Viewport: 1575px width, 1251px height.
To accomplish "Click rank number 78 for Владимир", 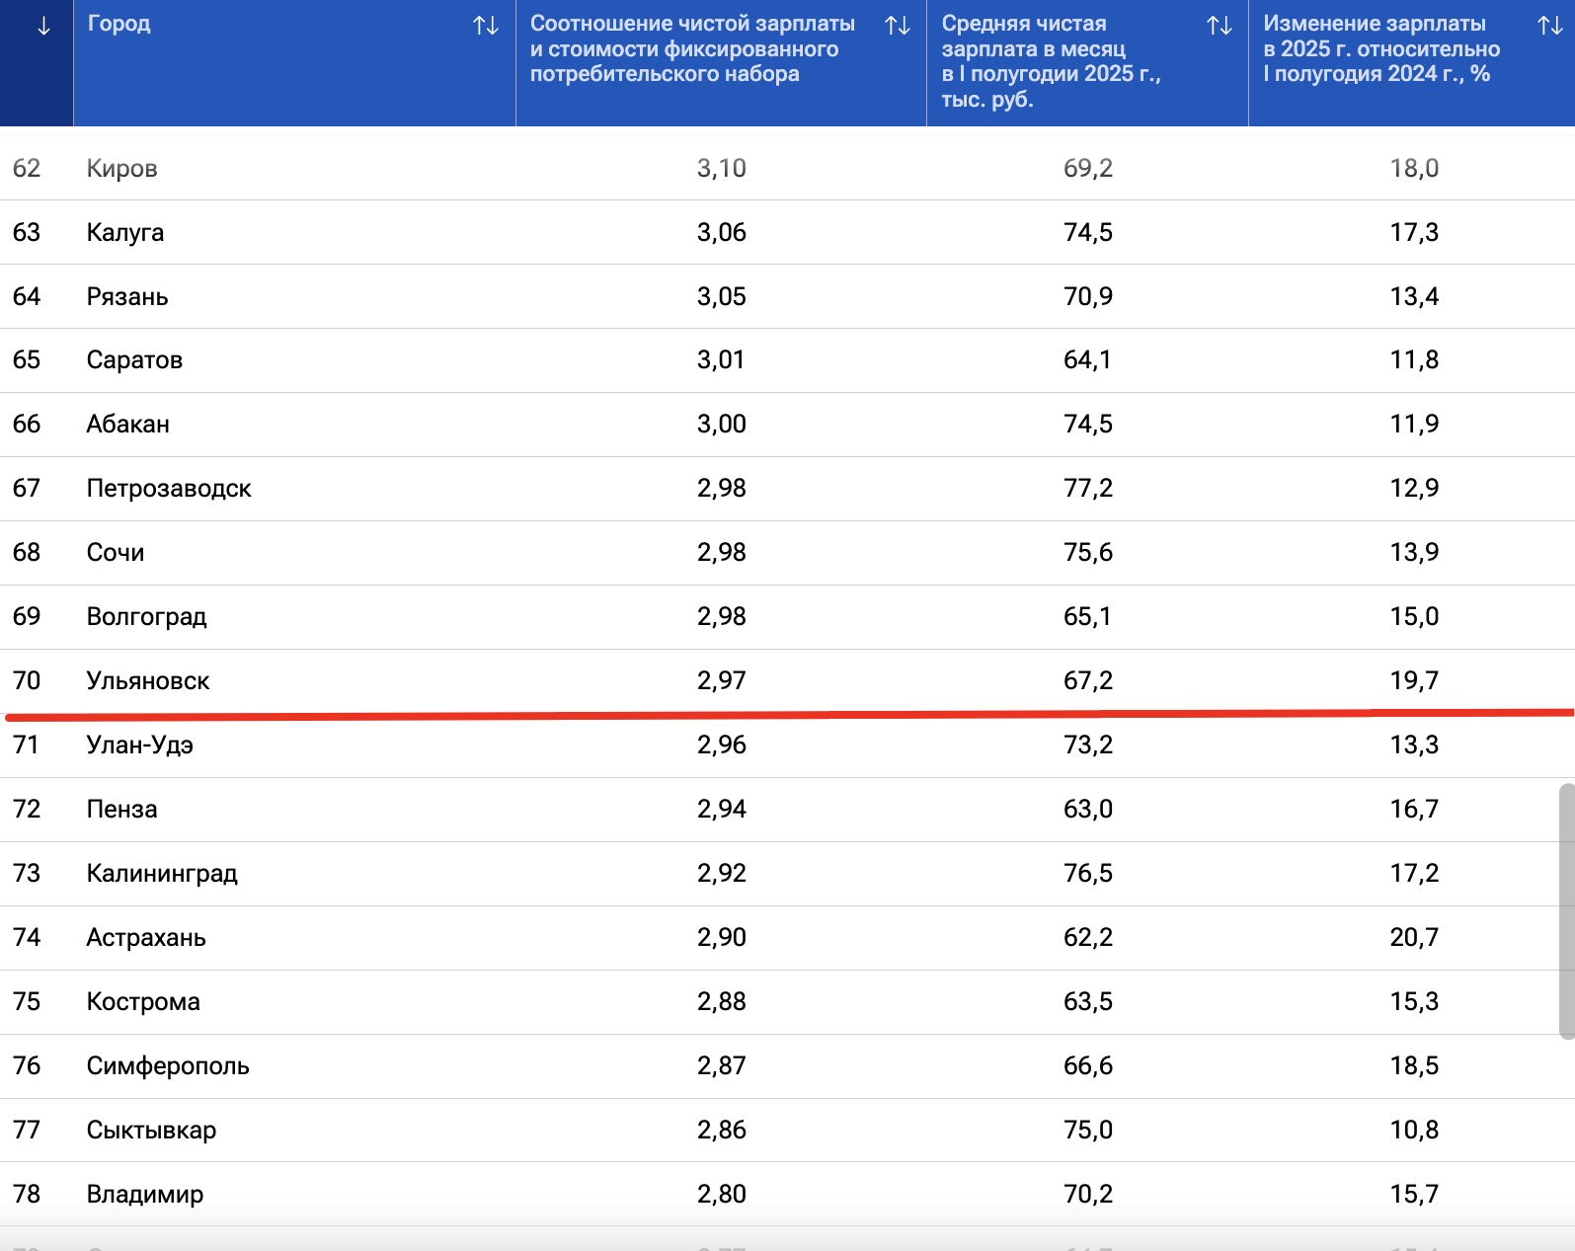I will (x=27, y=1195).
